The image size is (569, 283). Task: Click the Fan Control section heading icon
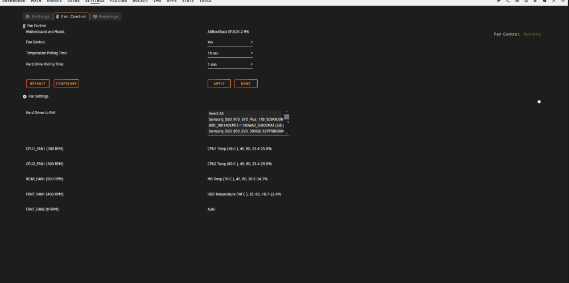pos(24,26)
